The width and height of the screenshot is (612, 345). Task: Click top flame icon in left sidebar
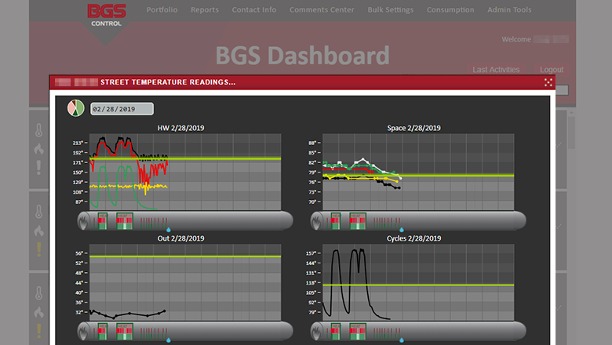pyautogui.click(x=38, y=149)
